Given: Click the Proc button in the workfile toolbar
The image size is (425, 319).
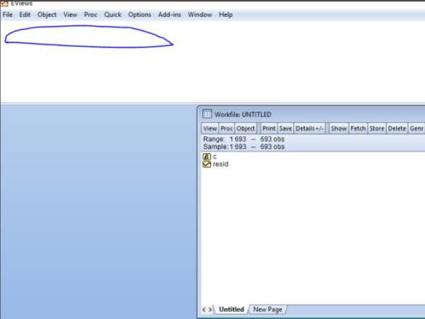Looking at the screenshot, I should [227, 128].
